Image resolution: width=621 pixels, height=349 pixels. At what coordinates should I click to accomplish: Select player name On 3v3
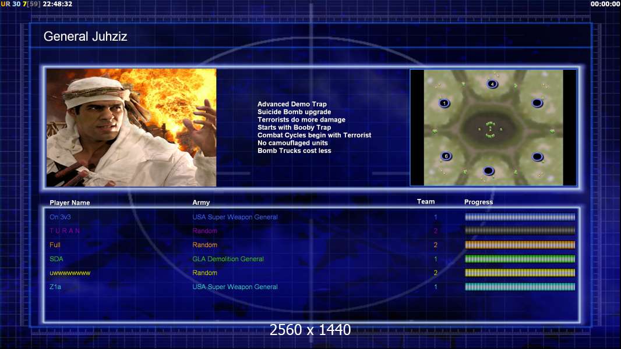pyautogui.click(x=60, y=217)
